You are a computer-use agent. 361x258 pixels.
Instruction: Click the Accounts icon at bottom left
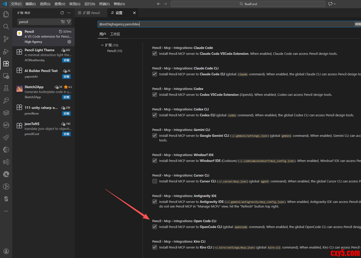click(x=6, y=251)
